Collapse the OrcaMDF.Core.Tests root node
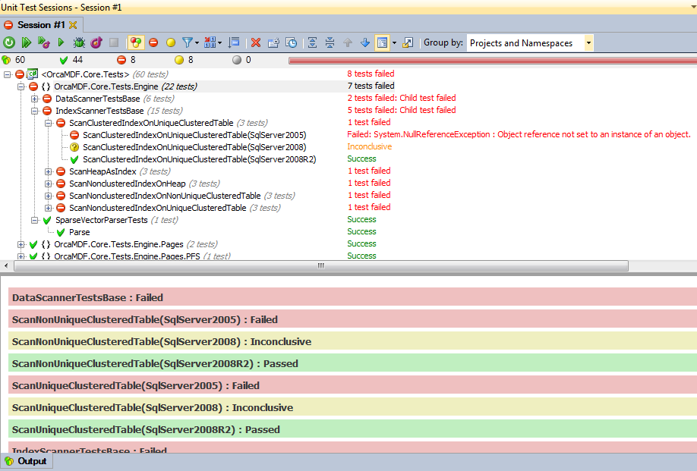The image size is (697, 471). (x=7, y=74)
